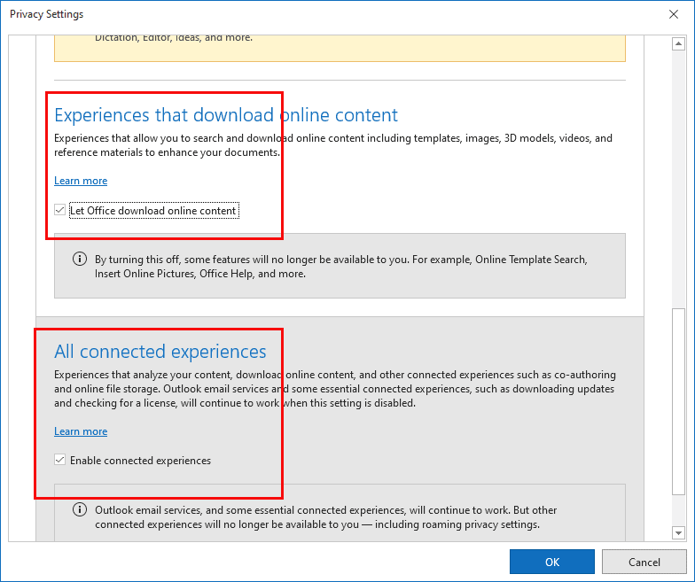
Task: Click the vertical scrollbar thumb
Action: pos(678,401)
